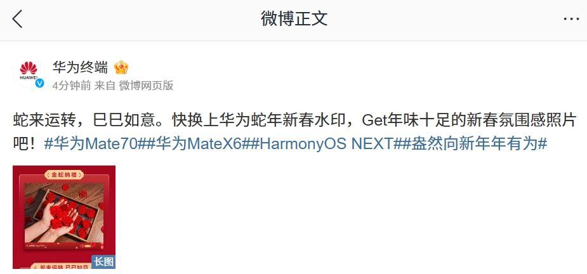Image resolution: width=587 pixels, height=274 pixels.
Task: Click the text Get年味十足的新春氛围感照片
Action: coord(469,121)
